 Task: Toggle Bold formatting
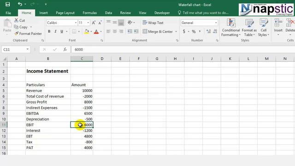click(49, 31)
